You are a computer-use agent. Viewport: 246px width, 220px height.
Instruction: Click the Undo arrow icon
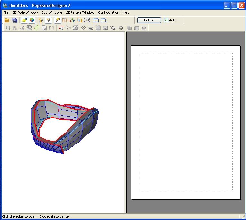pyautogui.click(x=120, y=28)
